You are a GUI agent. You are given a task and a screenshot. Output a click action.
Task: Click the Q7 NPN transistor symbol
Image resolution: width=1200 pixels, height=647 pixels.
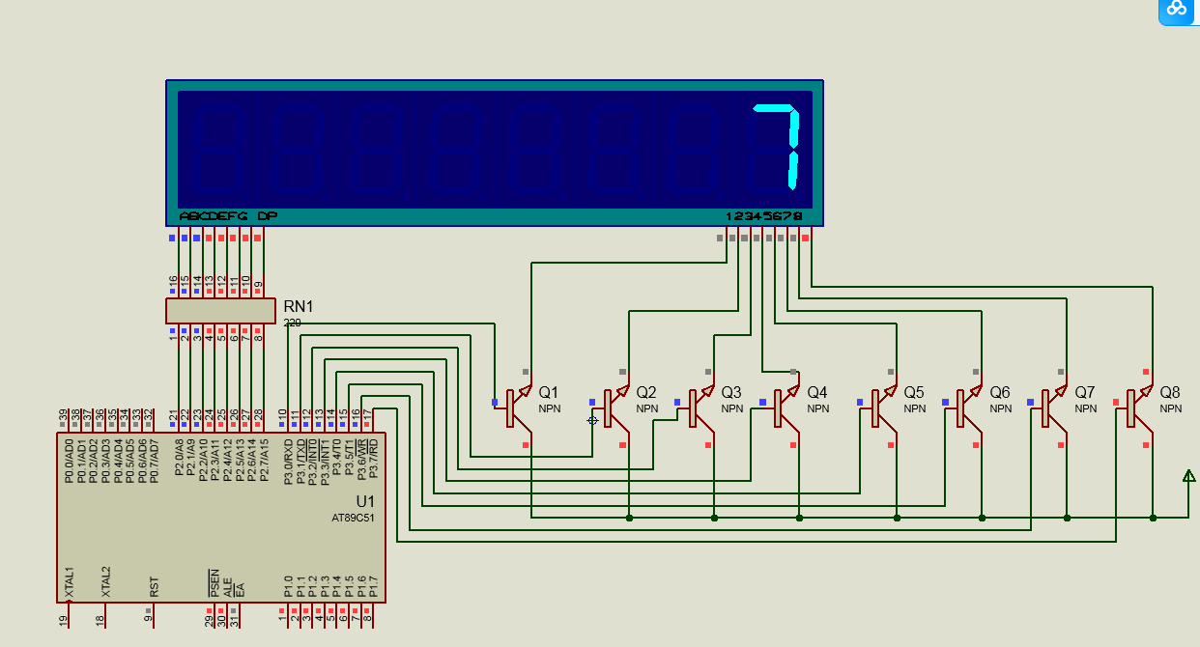[x=1051, y=408]
